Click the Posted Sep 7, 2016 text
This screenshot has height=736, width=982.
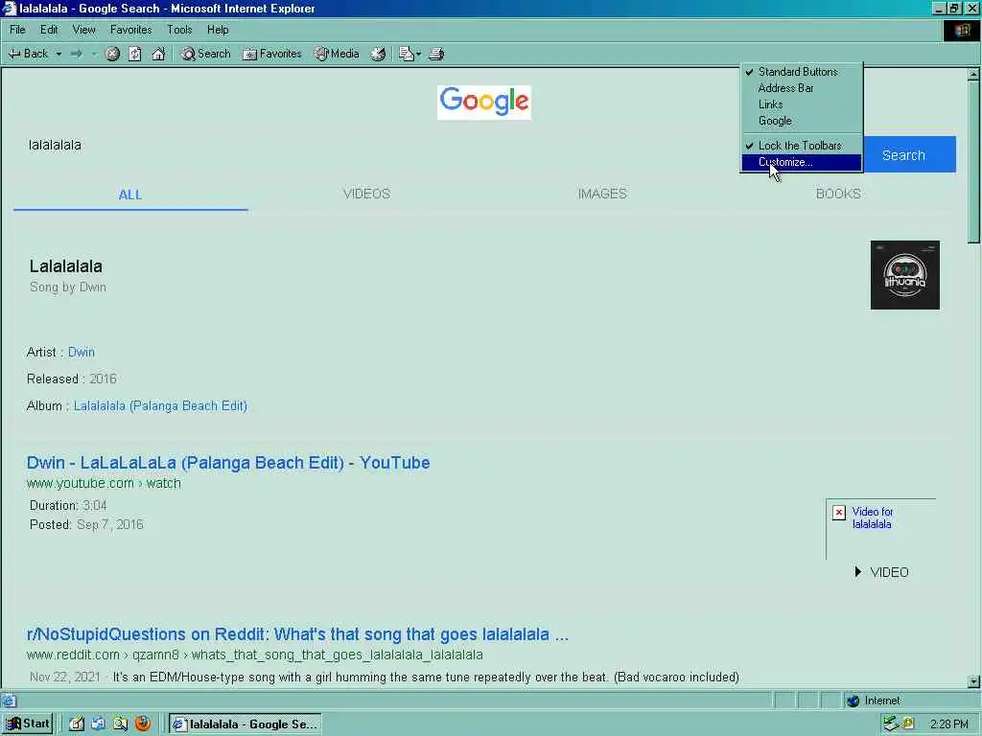tap(86, 524)
